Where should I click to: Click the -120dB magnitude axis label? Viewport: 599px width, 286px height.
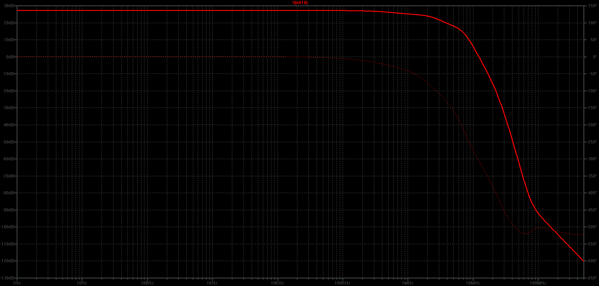pos(8,261)
